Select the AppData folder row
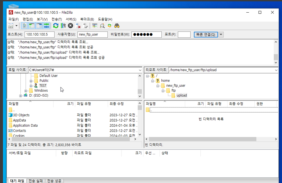Viewport: 282px width, 183px height. coord(73,120)
